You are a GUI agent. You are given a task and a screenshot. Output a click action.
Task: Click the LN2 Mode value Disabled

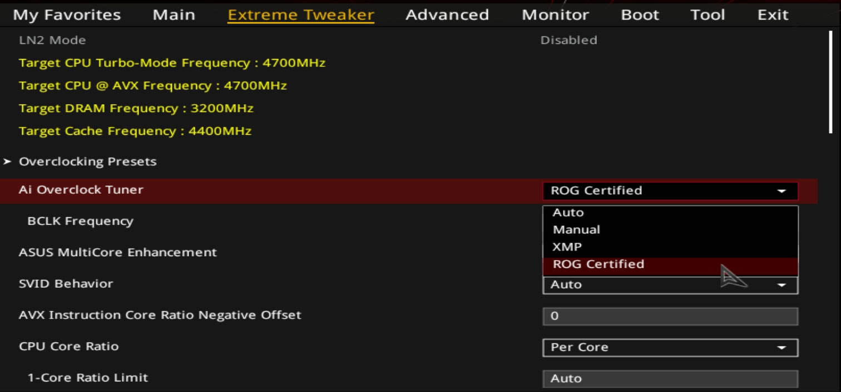point(569,40)
